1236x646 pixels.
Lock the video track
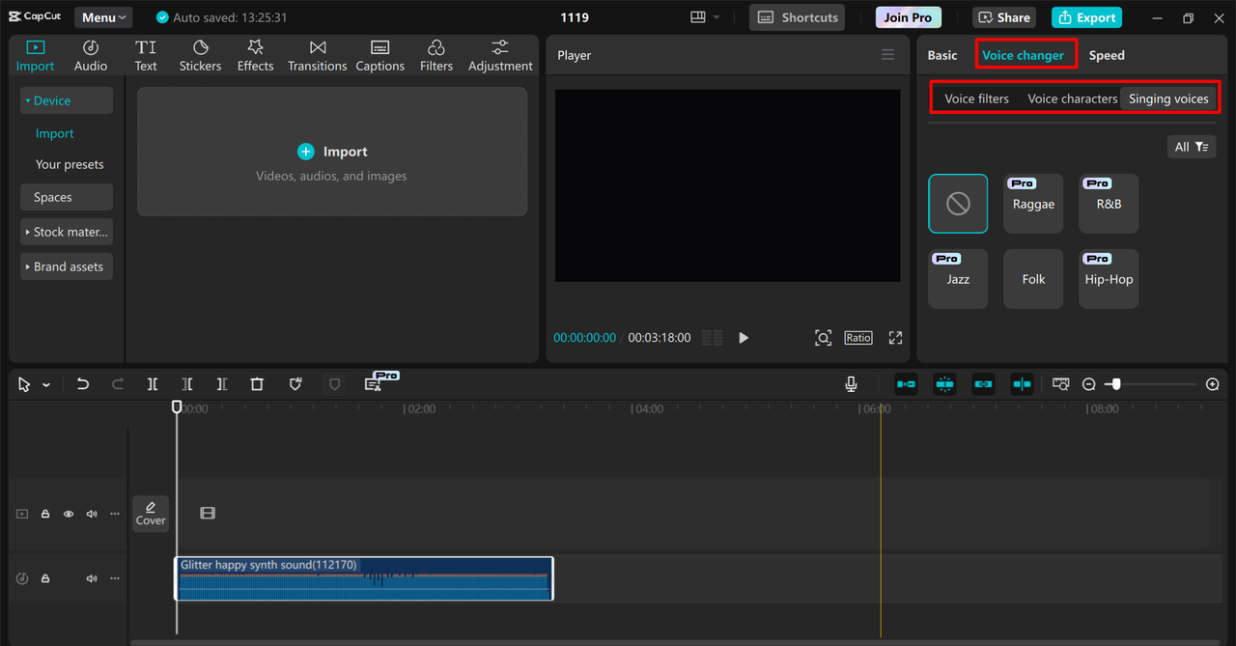[45, 514]
